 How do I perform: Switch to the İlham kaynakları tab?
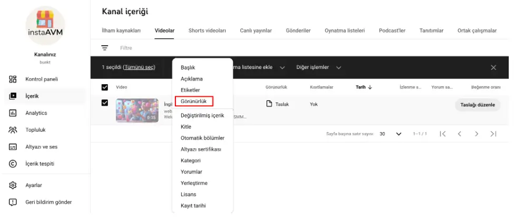(121, 31)
